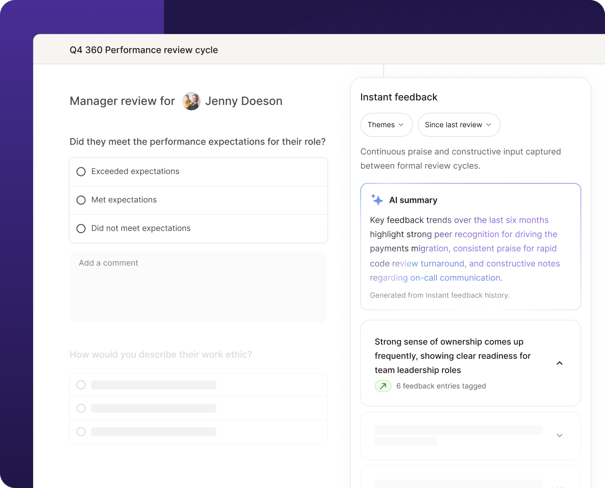Viewport: 605px width, 488px height.
Task: Click the Did they meet the performance expectations question
Action: pyautogui.click(x=198, y=142)
